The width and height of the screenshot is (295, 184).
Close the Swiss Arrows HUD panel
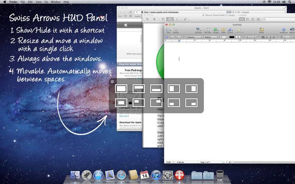tap(112, 81)
